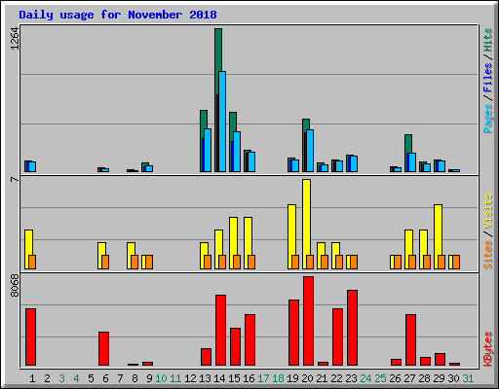Select day label 23 on the x-axis

351,378
